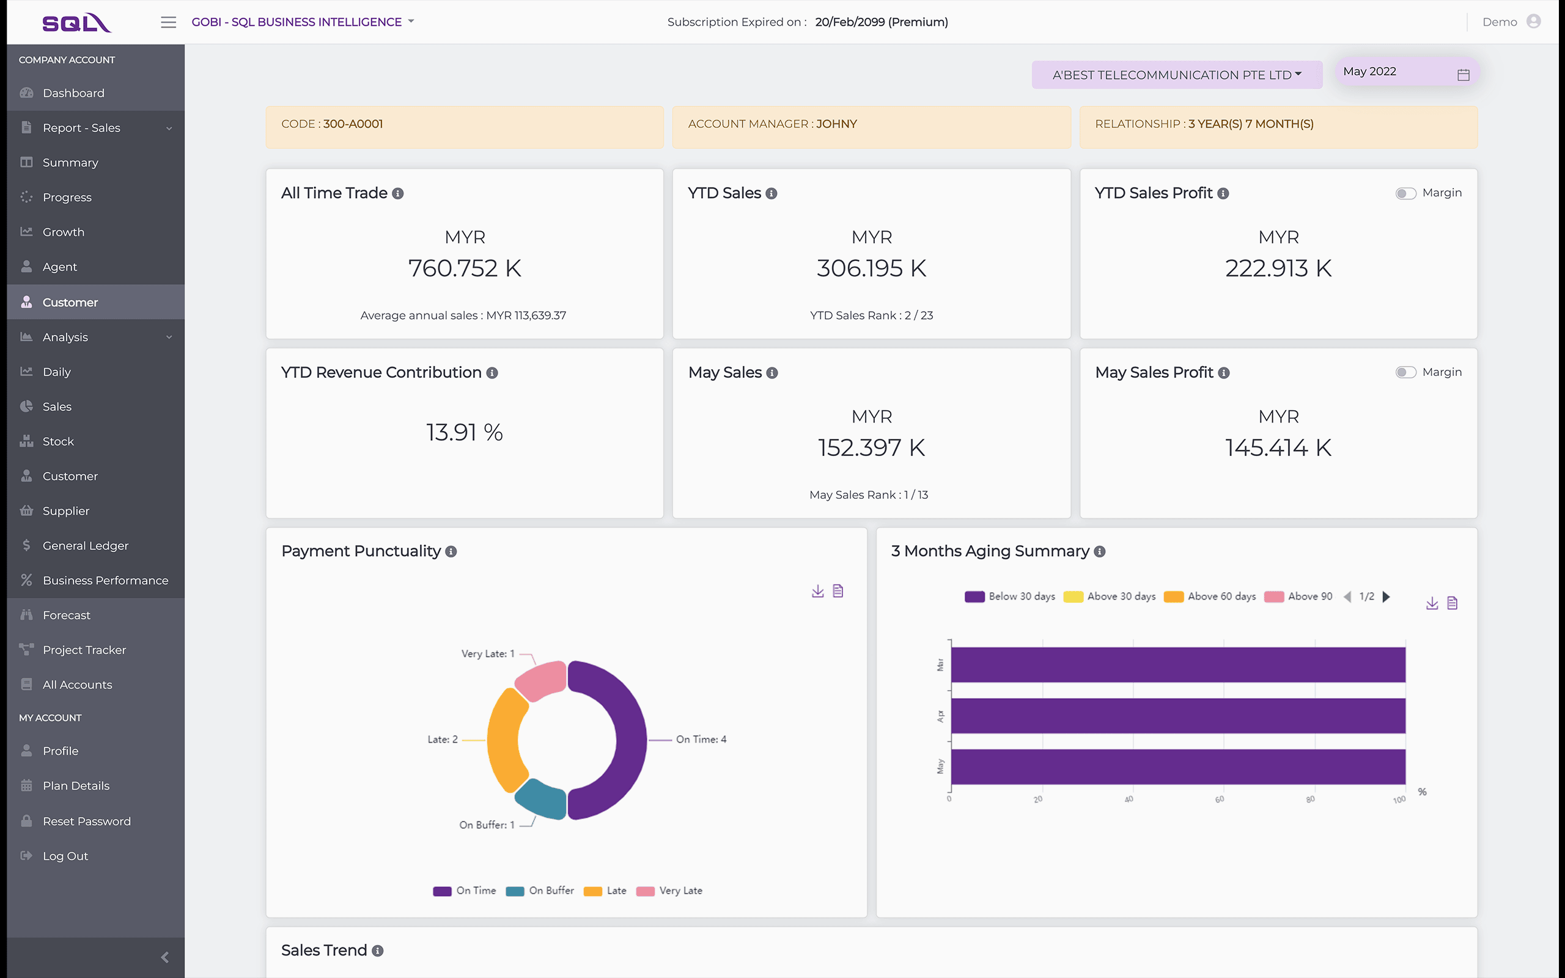Screen dimensions: 1565x978
Task: Click the Log Out link
Action: coord(65,856)
